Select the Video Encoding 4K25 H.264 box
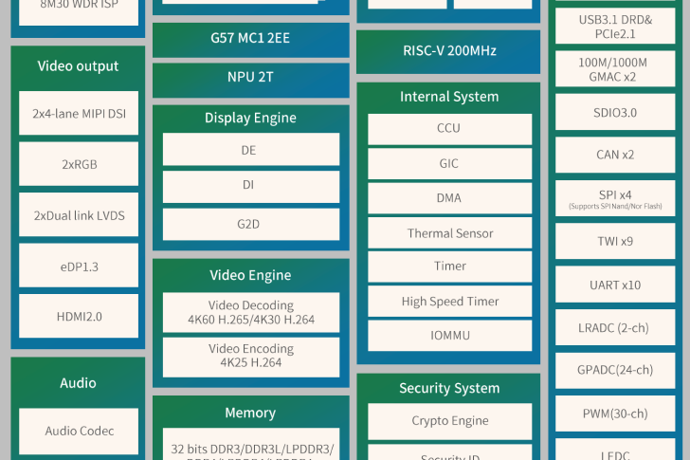Image resolution: width=690 pixels, height=460 pixels. 250,356
